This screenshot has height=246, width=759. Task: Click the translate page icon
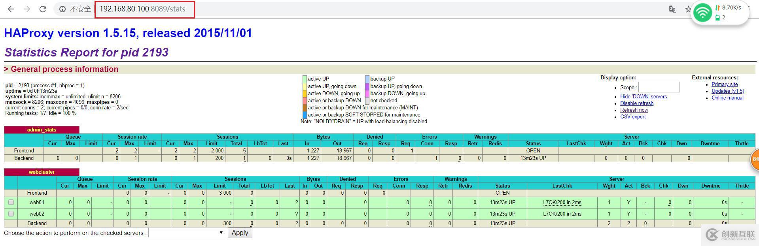point(672,9)
